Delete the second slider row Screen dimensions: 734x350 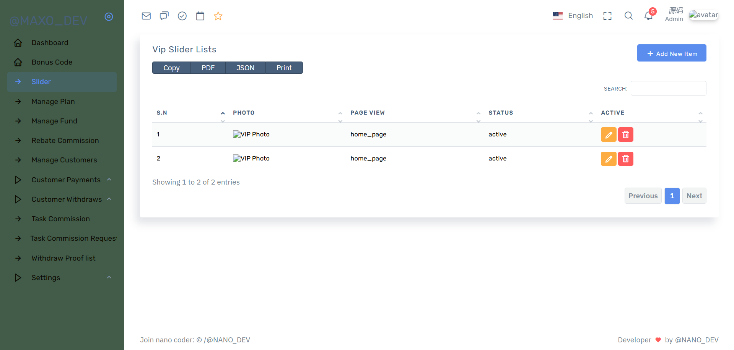[626, 159]
